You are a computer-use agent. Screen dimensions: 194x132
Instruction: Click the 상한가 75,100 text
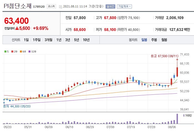[129, 18]
